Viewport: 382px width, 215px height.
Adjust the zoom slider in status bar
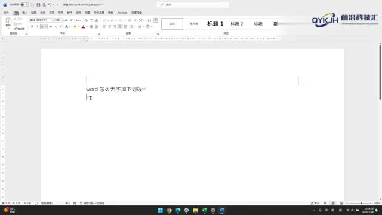(361, 203)
